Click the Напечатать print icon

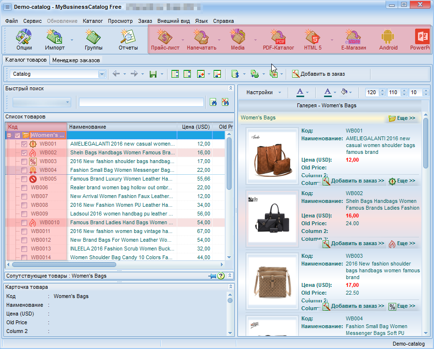point(201,40)
